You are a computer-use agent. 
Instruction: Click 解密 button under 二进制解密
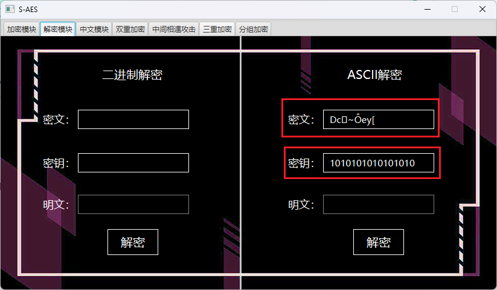coord(133,242)
